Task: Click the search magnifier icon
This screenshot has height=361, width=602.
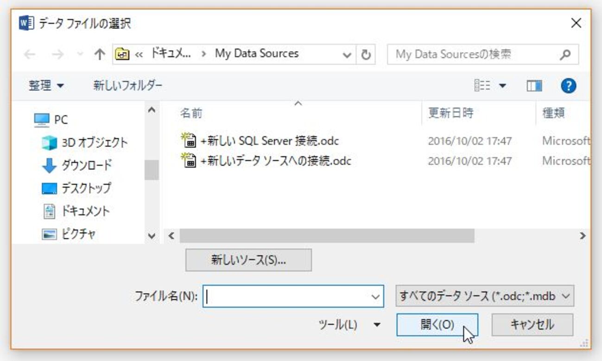Action: point(565,55)
